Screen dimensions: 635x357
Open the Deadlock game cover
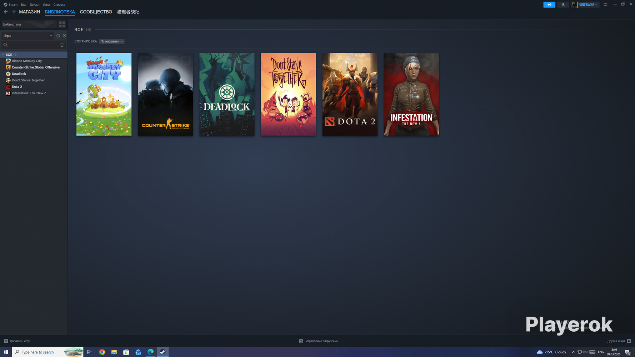(227, 94)
